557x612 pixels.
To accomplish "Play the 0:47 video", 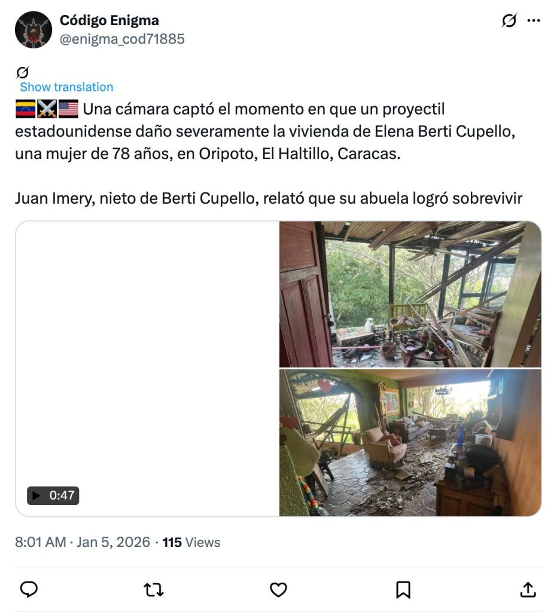I will 53,495.
